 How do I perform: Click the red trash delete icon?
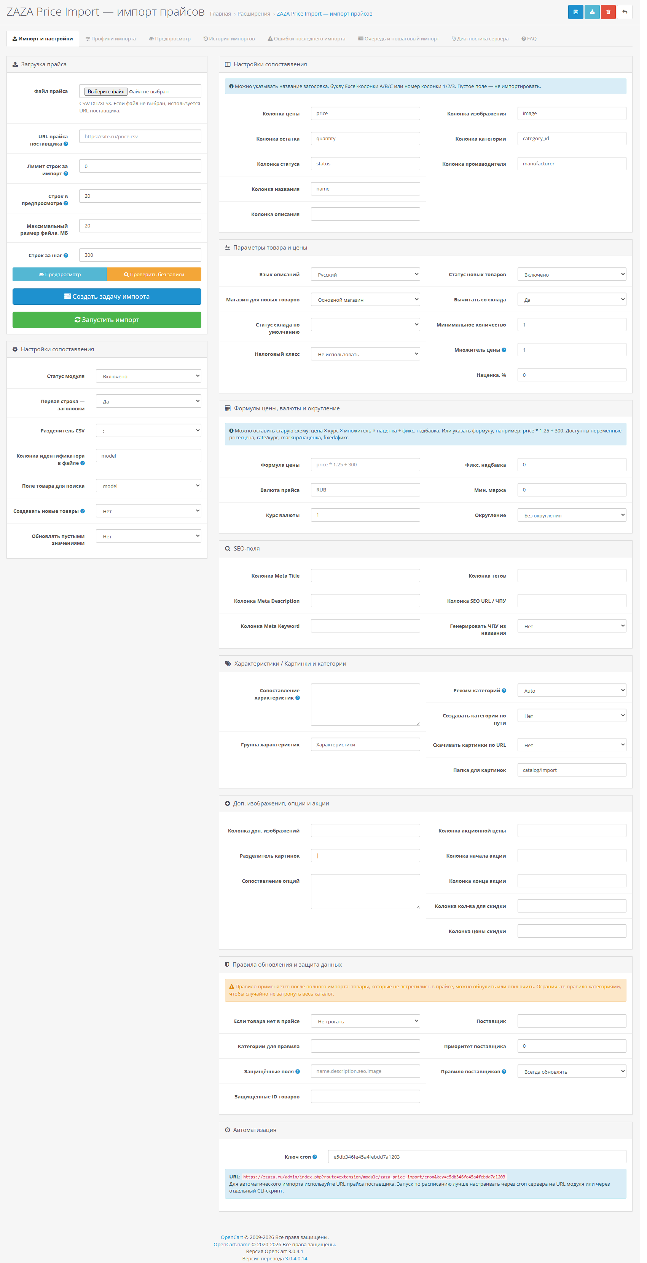click(608, 12)
